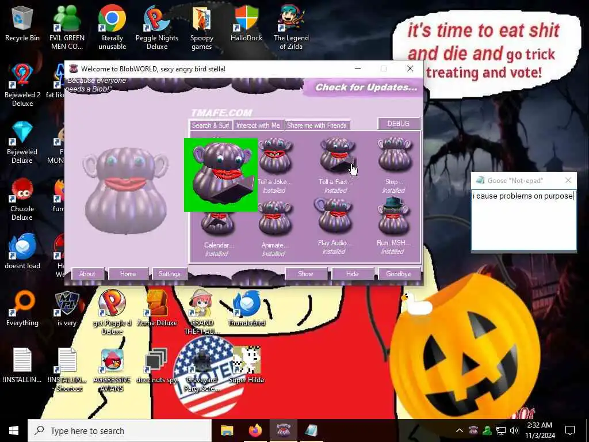Launch GRAND THEFT AU... shortcut

[202, 313]
